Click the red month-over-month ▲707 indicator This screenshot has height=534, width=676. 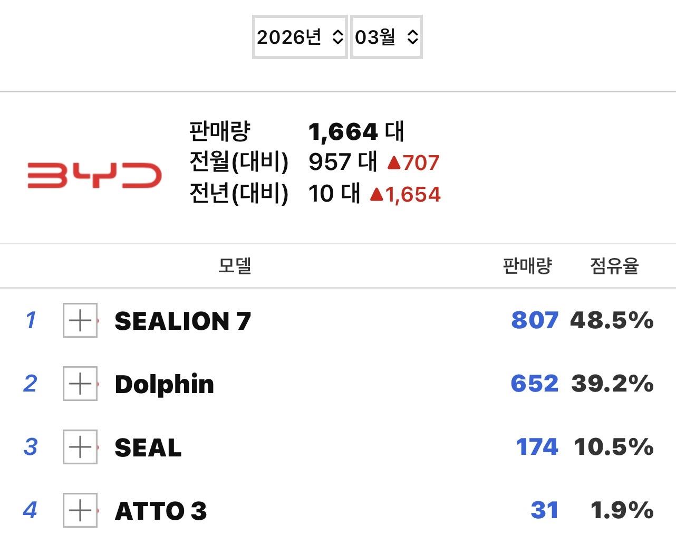point(413,163)
